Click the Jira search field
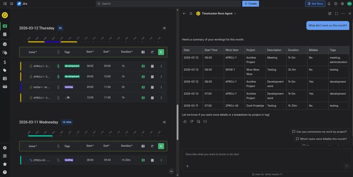Image resolution: width=353 pixels, height=177 pixels. (x=168, y=4)
